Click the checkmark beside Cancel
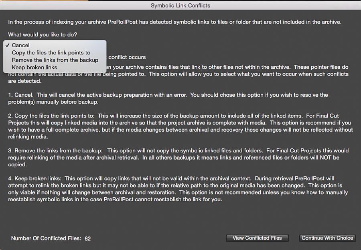 pyautogui.click(x=8, y=45)
